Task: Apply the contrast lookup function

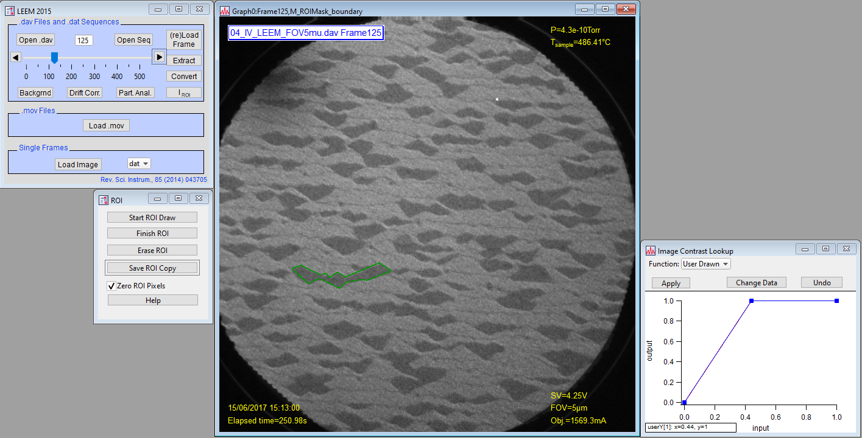Action: (671, 283)
